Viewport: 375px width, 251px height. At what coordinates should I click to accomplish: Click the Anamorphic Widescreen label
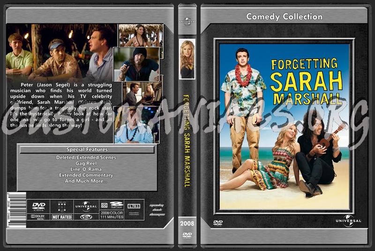134,213
